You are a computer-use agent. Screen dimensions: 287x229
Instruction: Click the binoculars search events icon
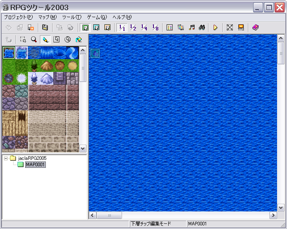(202, 28)
